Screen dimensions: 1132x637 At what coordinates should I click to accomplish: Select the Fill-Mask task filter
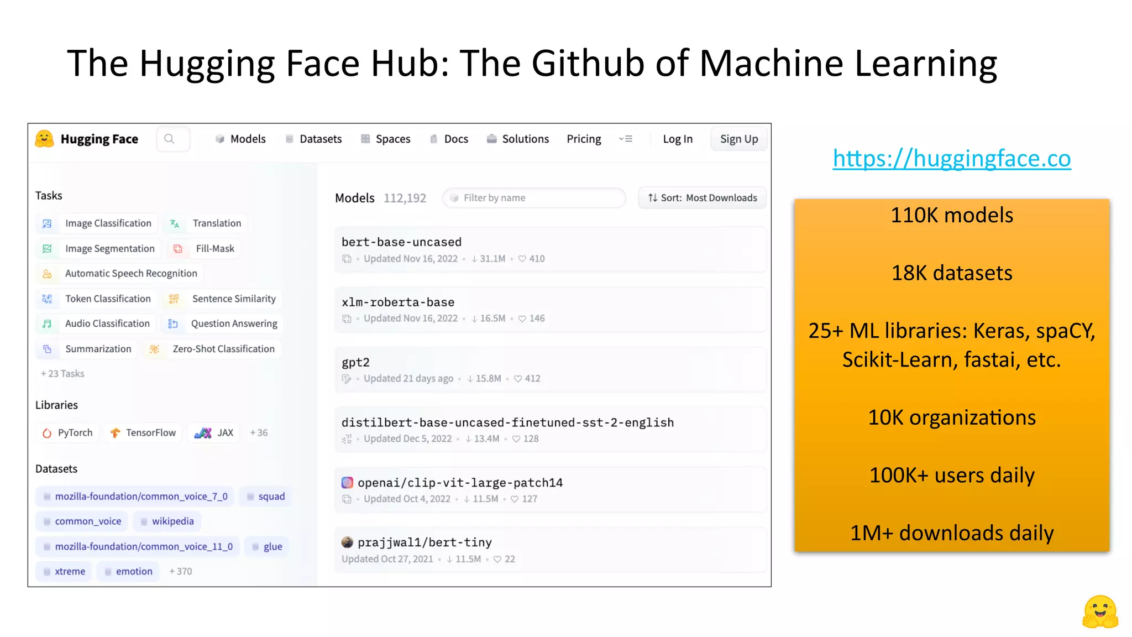203,249
